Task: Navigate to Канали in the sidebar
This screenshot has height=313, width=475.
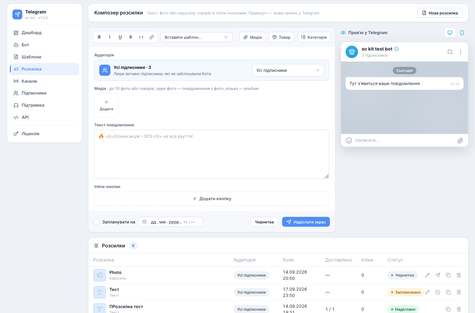Action: pos(45,81)
